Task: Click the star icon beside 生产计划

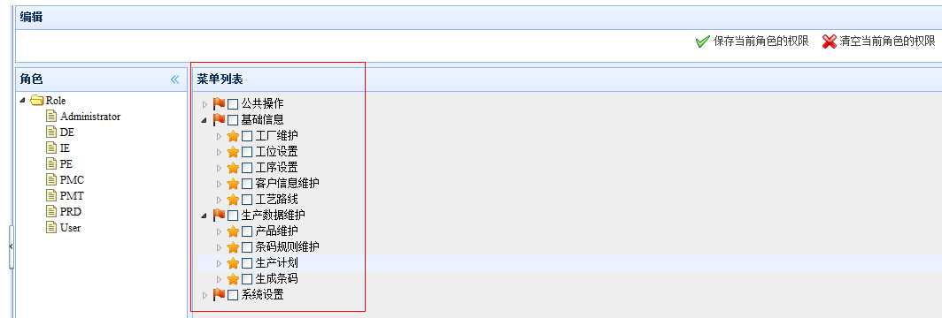Action: point(233,263)
